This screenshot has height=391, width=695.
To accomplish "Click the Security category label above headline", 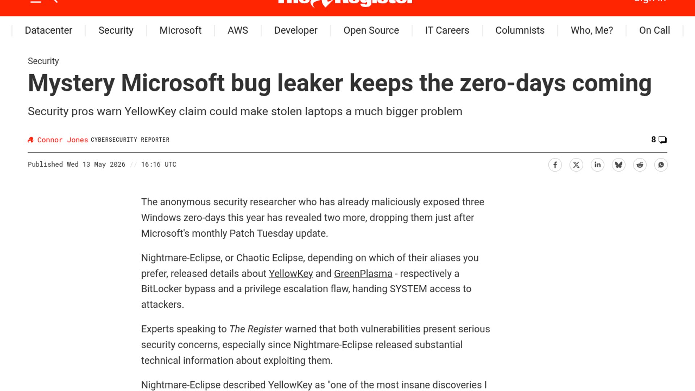I will click(43, 61).
